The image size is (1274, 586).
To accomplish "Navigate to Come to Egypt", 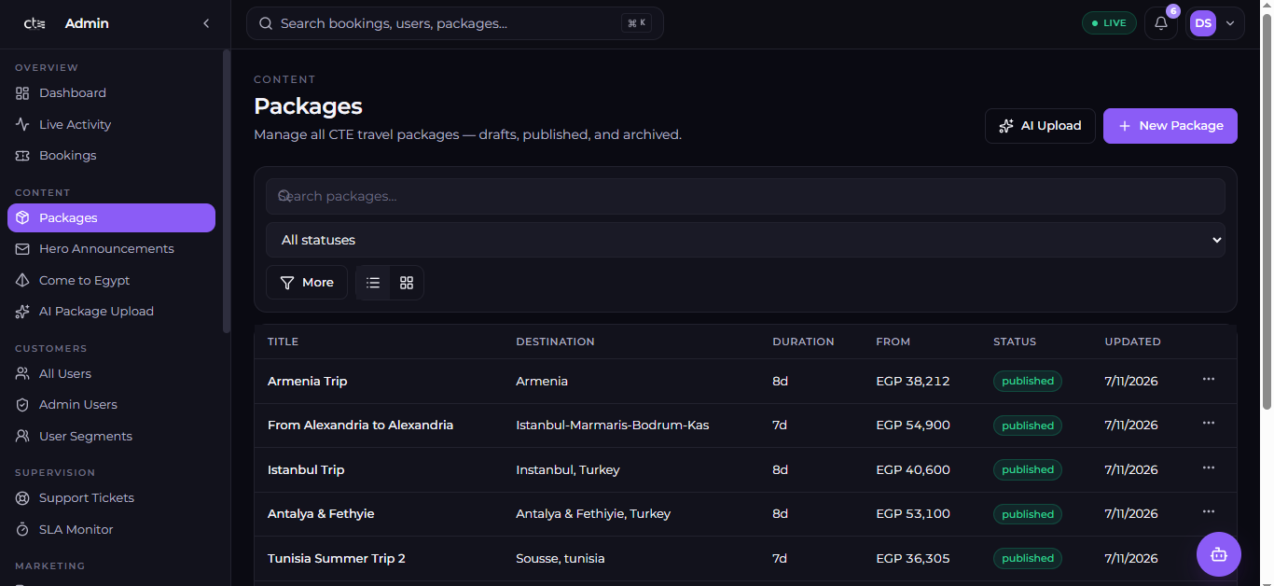I will 111,280.
